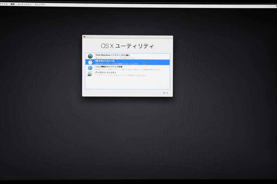Open the ユーティリティ menu

pos(24,4)
